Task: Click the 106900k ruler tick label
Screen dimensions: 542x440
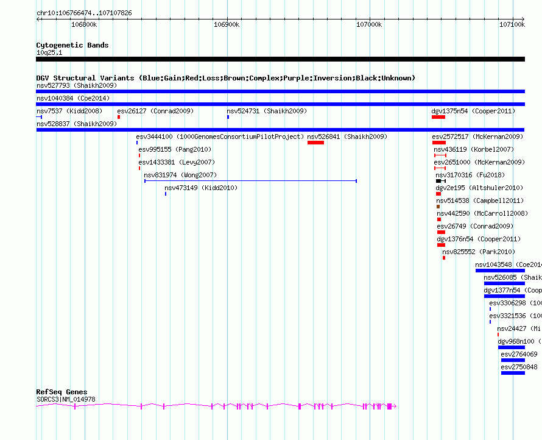Action: (227, 24)
